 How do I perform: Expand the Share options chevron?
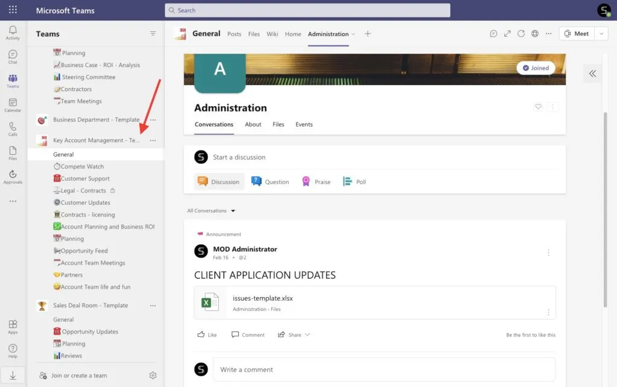[307, 335]
